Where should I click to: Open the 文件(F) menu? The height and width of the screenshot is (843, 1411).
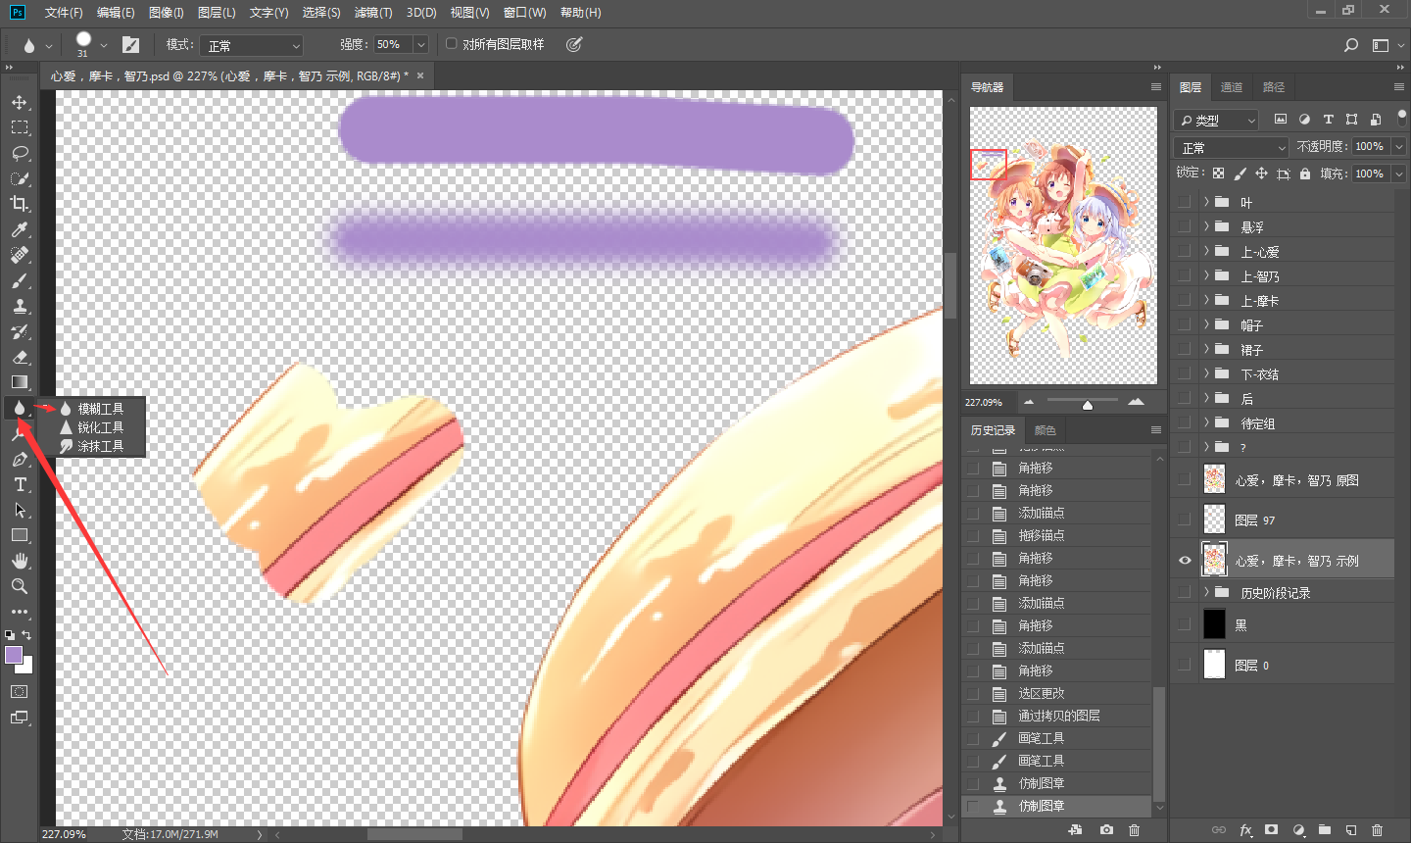(x=64, y=13)
